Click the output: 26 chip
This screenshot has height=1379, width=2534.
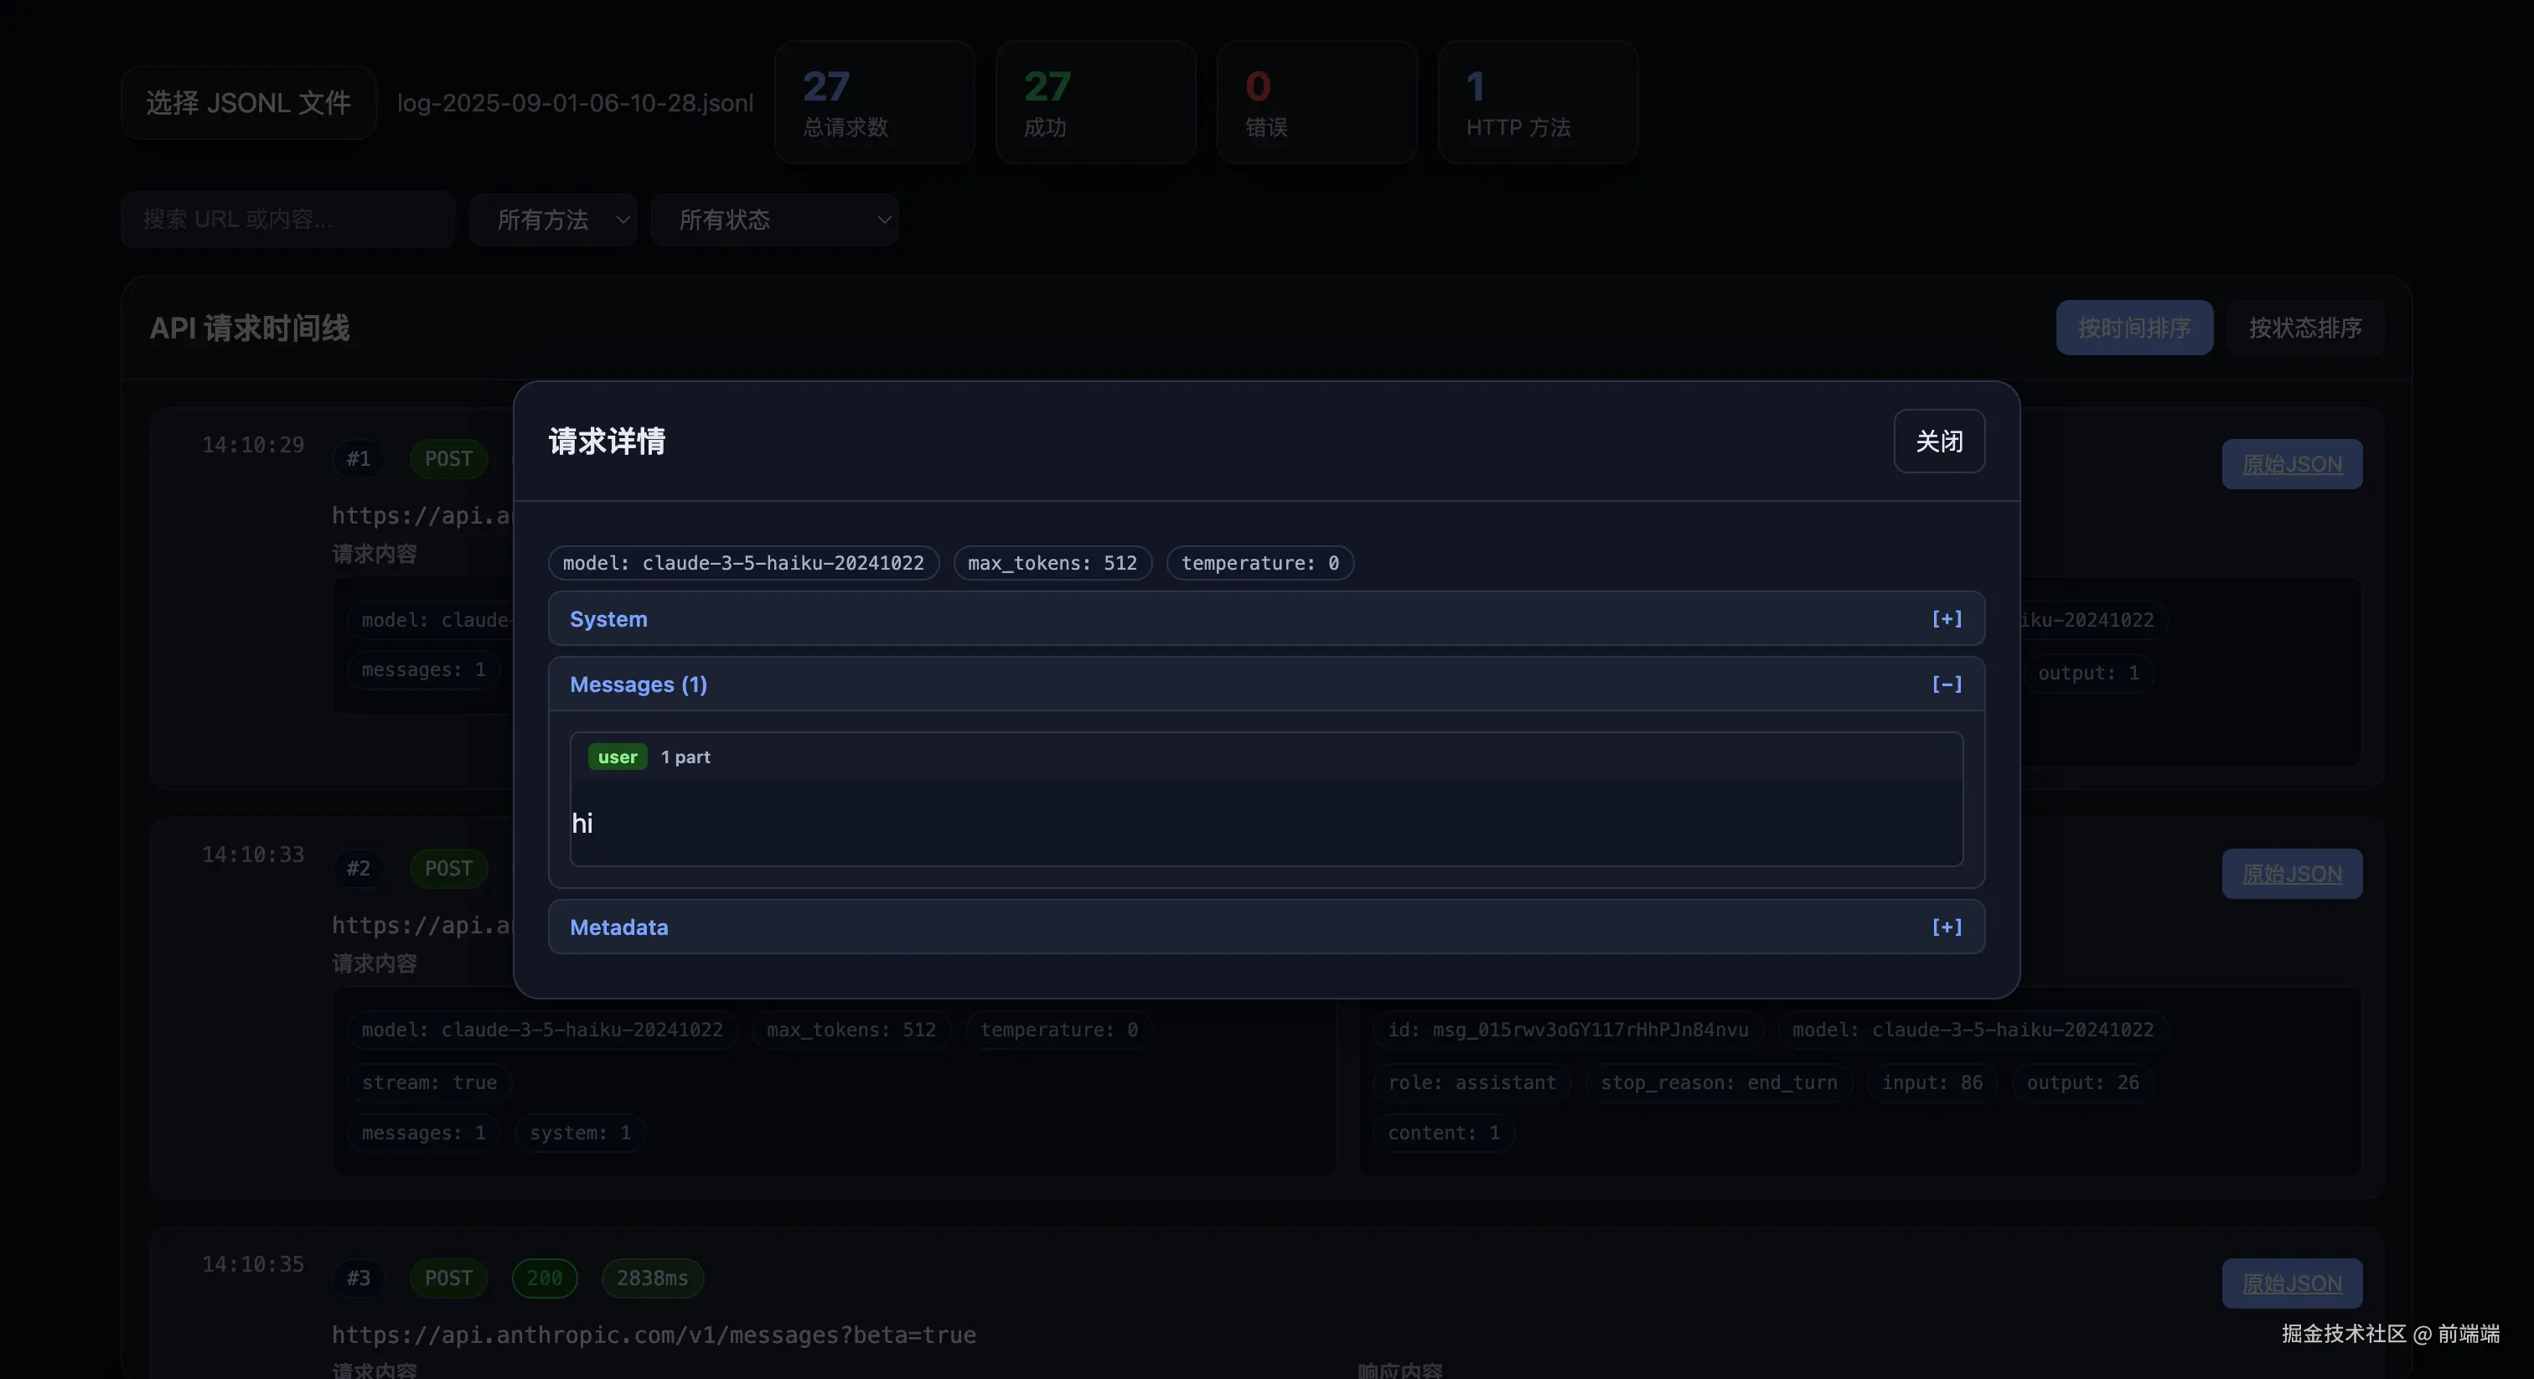pyautogui.click(x=2082, y=1082)
